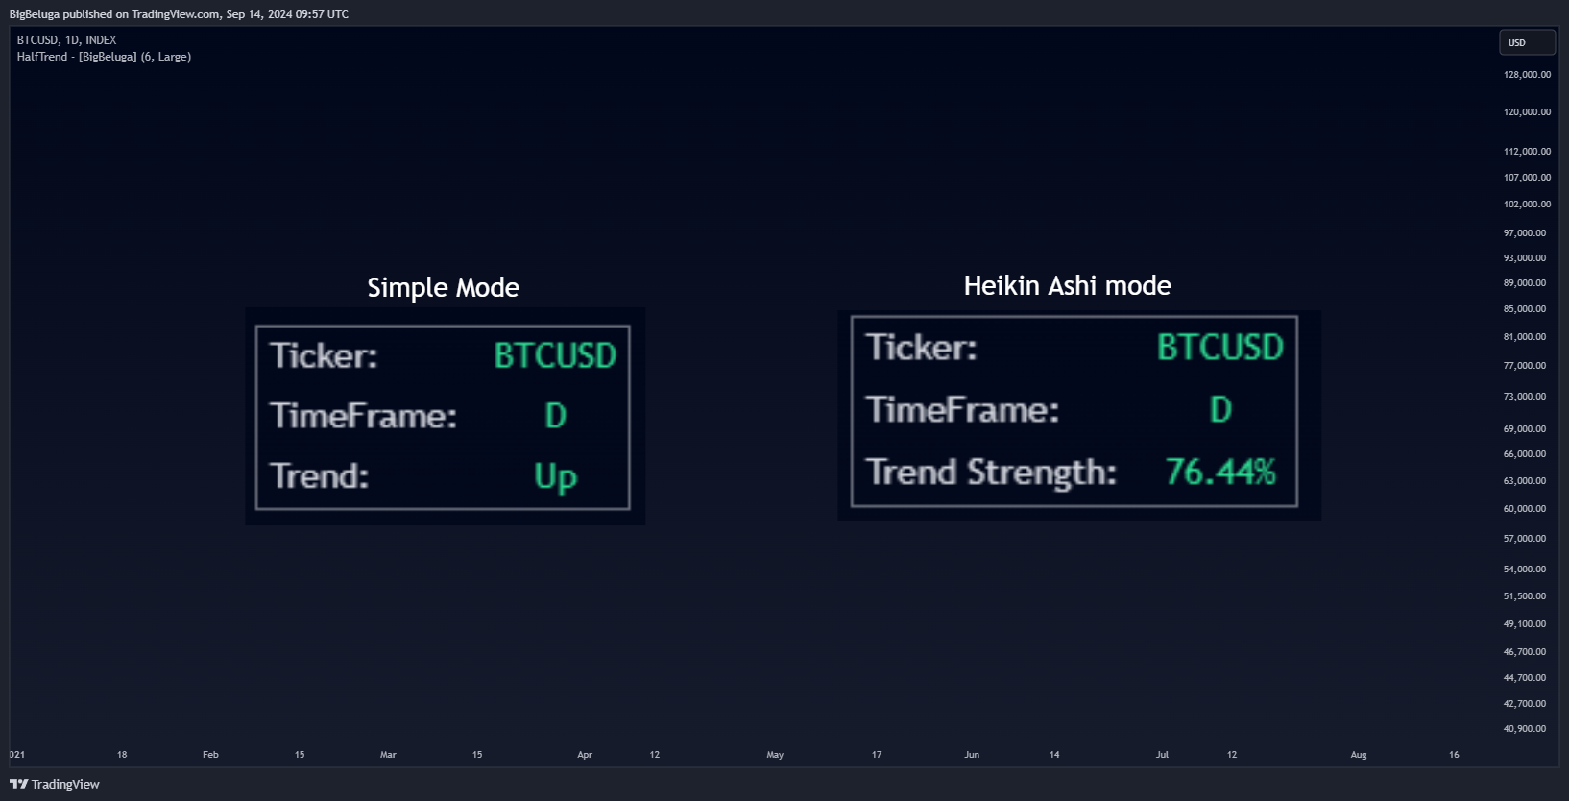The width and height of the screenshot is (1569, 801).
Task: Click the Up trend value
Action: pyautogui.click(x=555, y=475)
